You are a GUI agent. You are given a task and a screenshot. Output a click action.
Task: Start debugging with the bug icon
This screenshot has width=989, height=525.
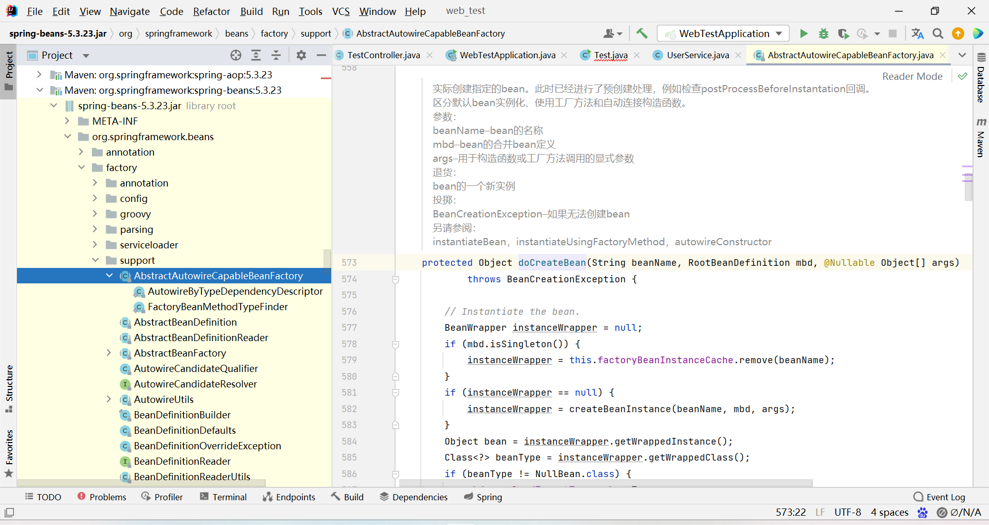tap(823, 33)
